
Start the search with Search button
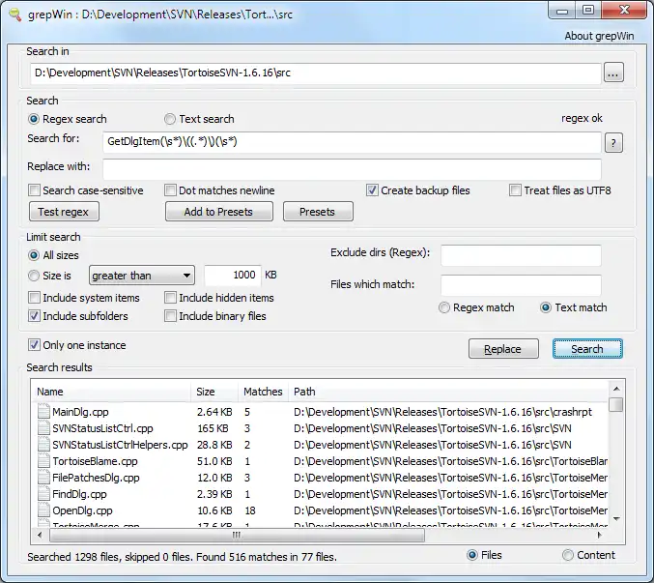click(x=587, y=349)
